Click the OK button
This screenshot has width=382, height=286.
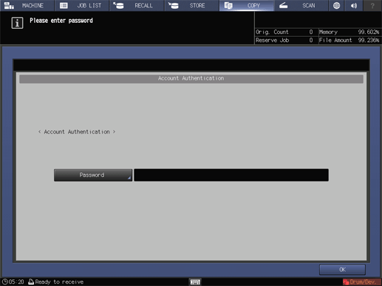[342, 270]
